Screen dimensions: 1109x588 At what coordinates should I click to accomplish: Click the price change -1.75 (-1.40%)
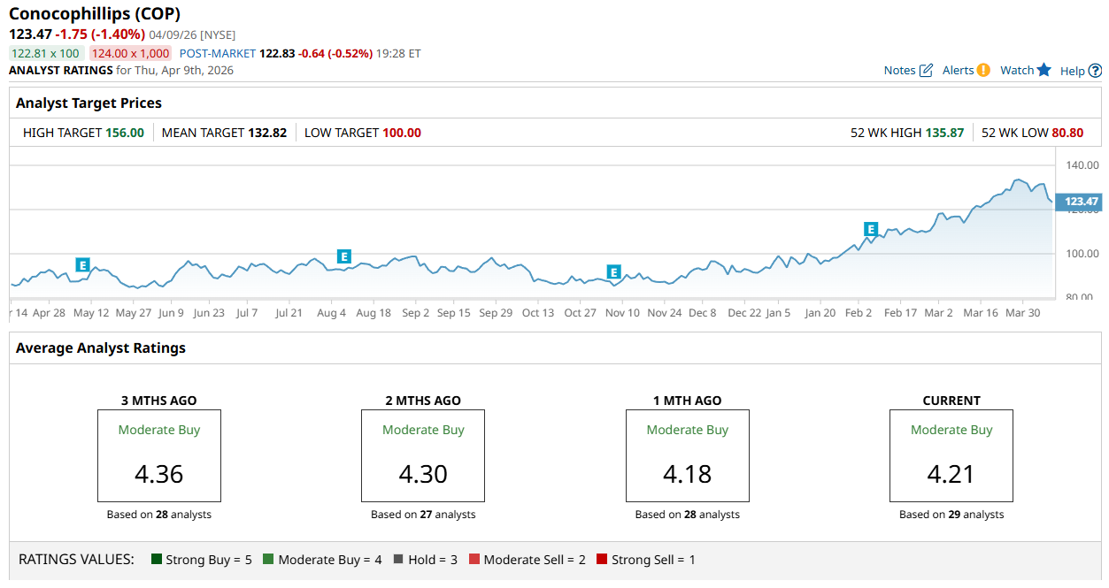tap(99, 34)
